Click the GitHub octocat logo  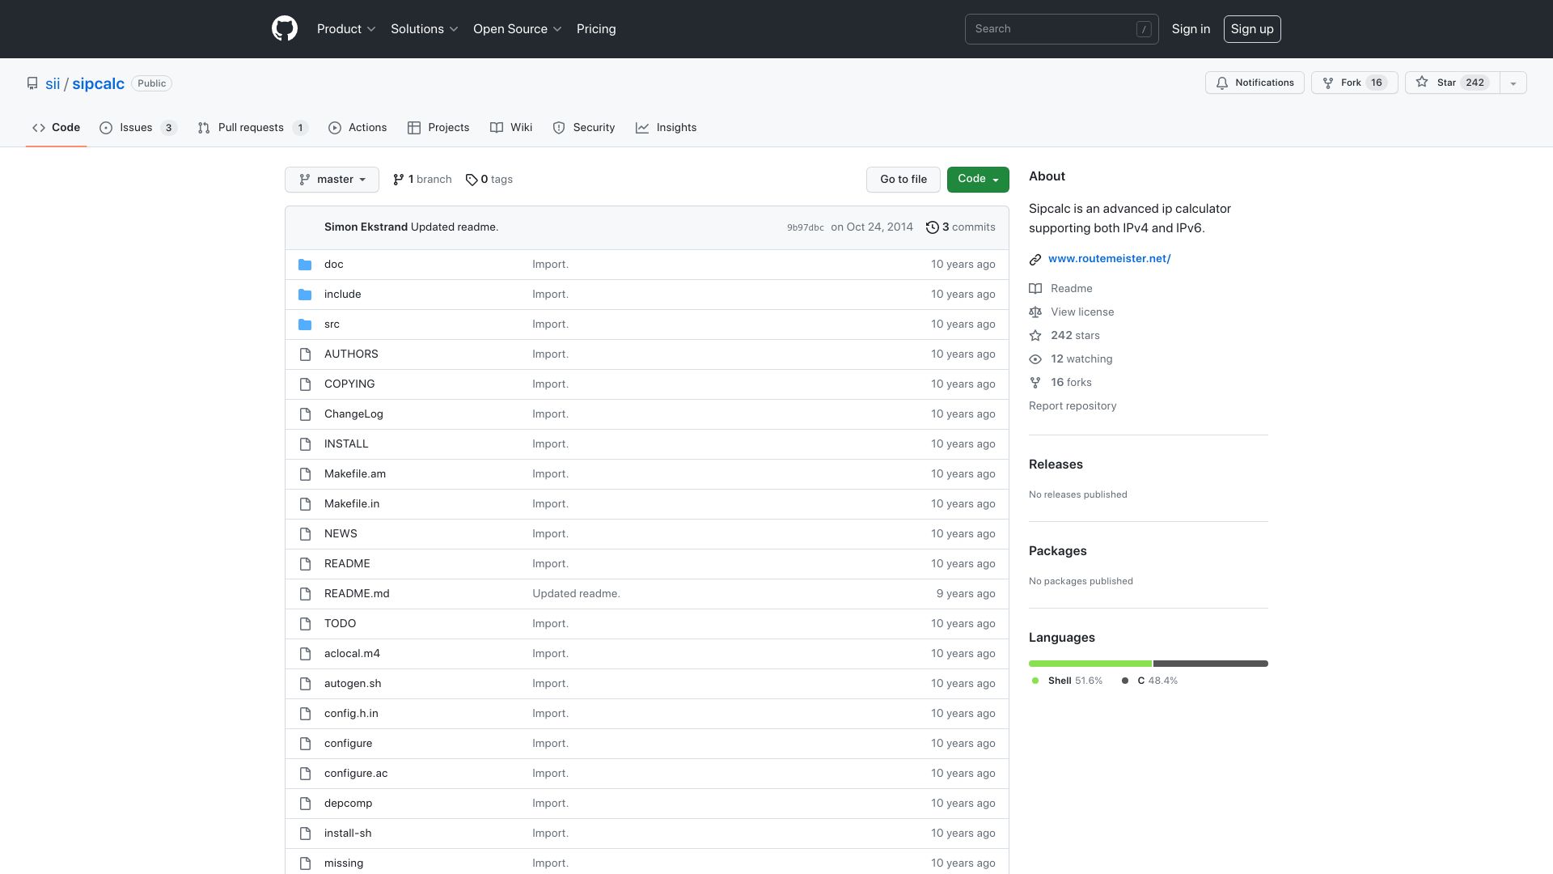[285, 29]
